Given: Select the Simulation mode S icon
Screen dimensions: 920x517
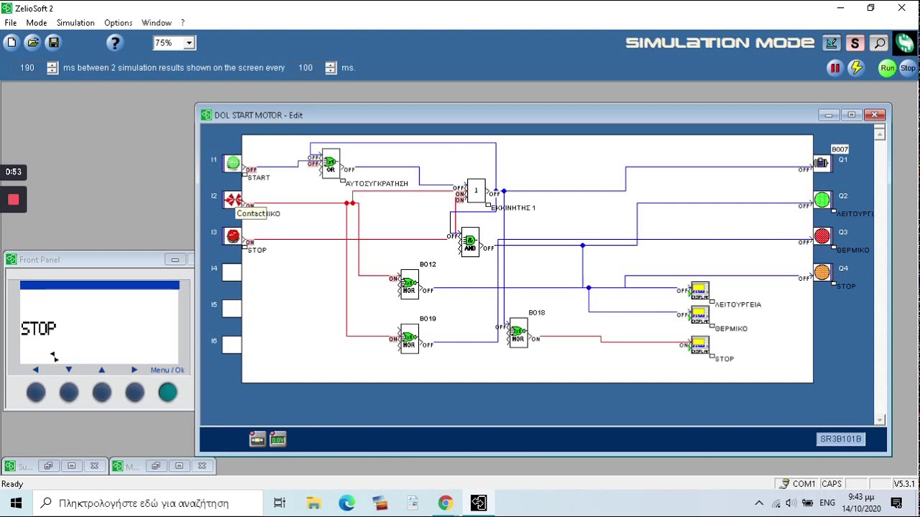Looking at the screenshot, I should 855,43.
